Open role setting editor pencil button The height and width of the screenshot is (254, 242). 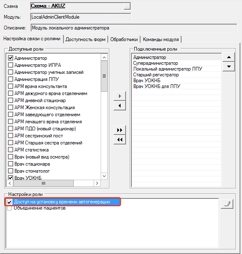(227, 204)
